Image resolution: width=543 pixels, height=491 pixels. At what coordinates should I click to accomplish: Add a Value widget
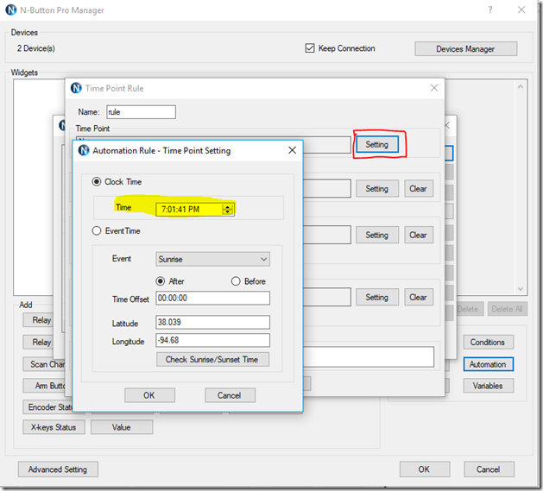[x=122, y=427]
